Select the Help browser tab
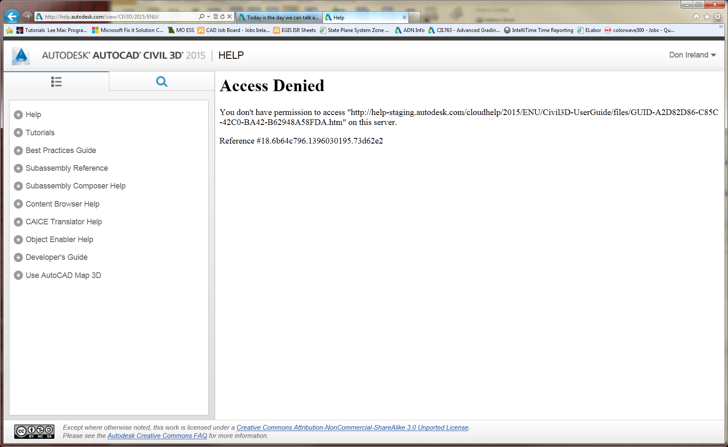 pos(366,17)
